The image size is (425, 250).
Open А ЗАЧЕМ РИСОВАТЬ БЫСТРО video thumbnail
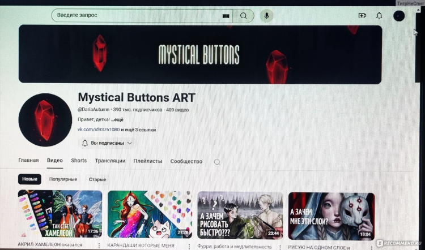(240, 215)
